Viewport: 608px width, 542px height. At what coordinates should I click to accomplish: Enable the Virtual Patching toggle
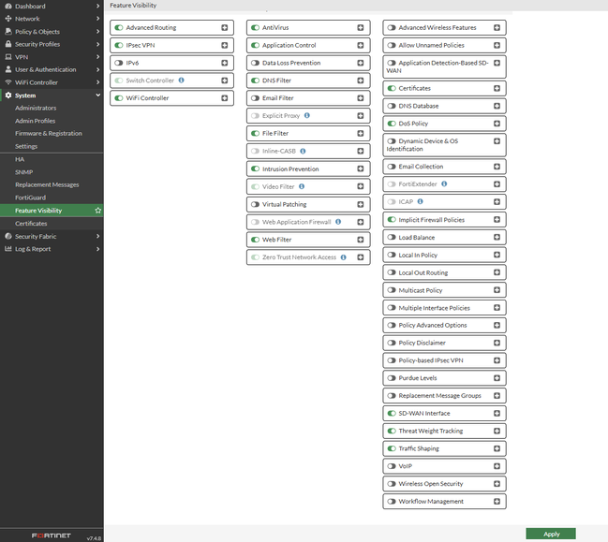coord(255,204)
